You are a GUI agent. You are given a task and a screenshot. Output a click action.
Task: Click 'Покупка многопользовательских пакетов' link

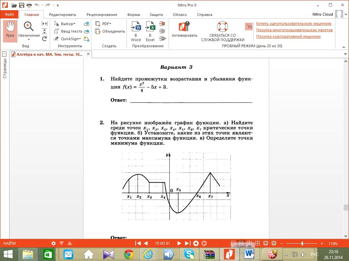click(294, 30)
